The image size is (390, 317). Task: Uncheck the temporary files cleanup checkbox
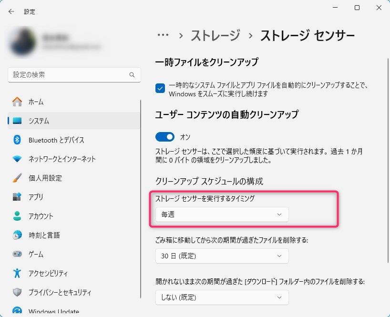[160, 88]
